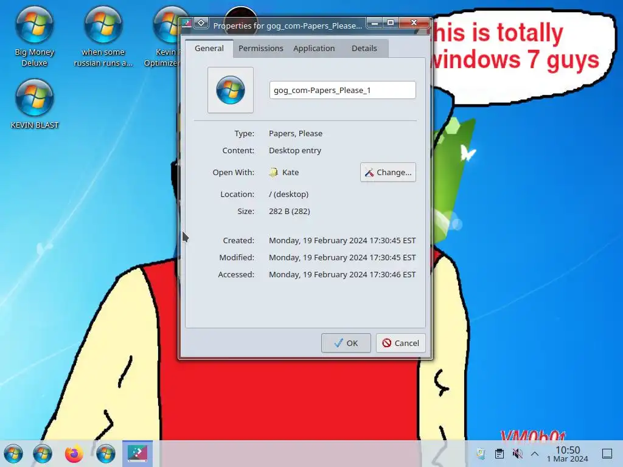Click the Change... button for Open With
The image size is (623, 467).
point(388,172)
